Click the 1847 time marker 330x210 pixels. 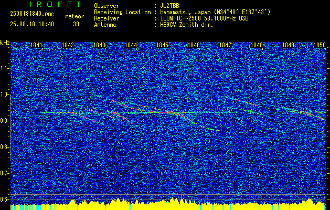pyautogui.click(x=225, y=45)
